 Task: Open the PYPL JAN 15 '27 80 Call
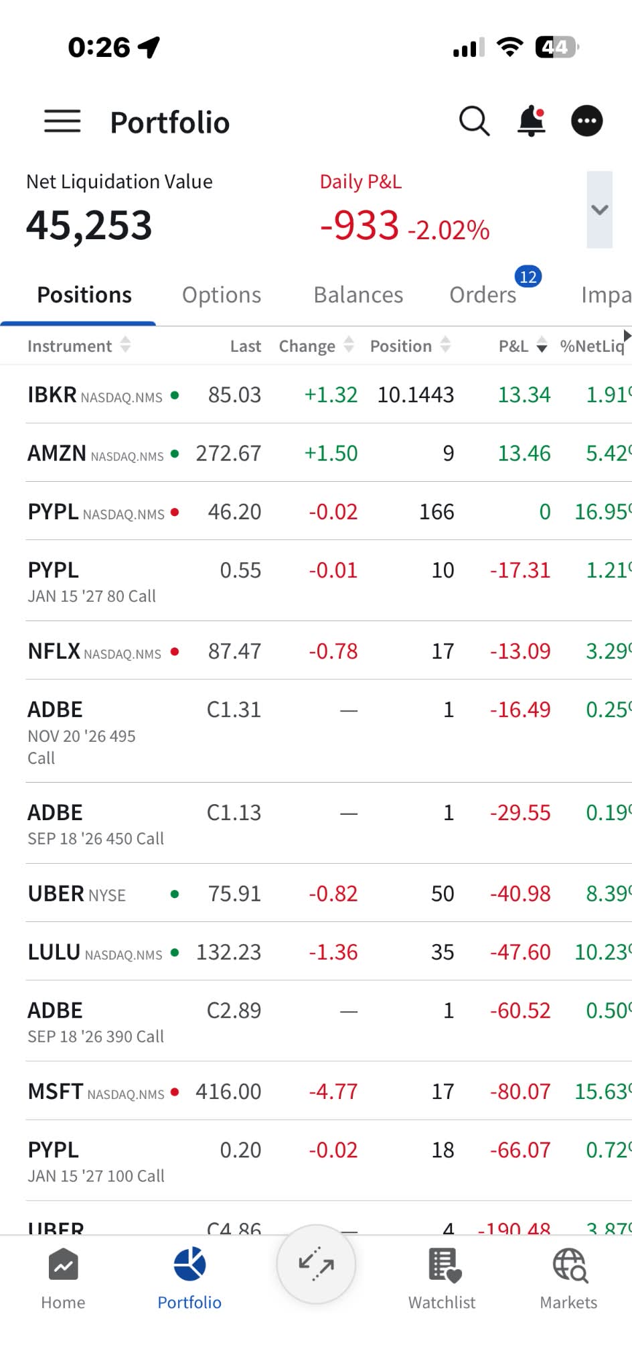click(x=329, y=581)
